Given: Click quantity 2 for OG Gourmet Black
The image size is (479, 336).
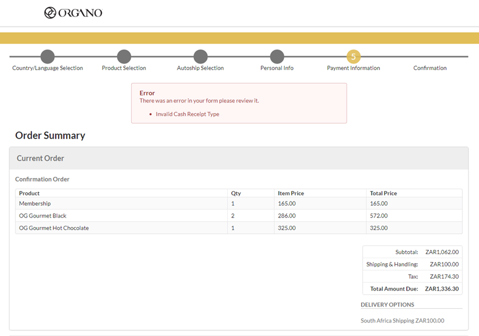Looking at the screenshot, I should click(233, 216).
